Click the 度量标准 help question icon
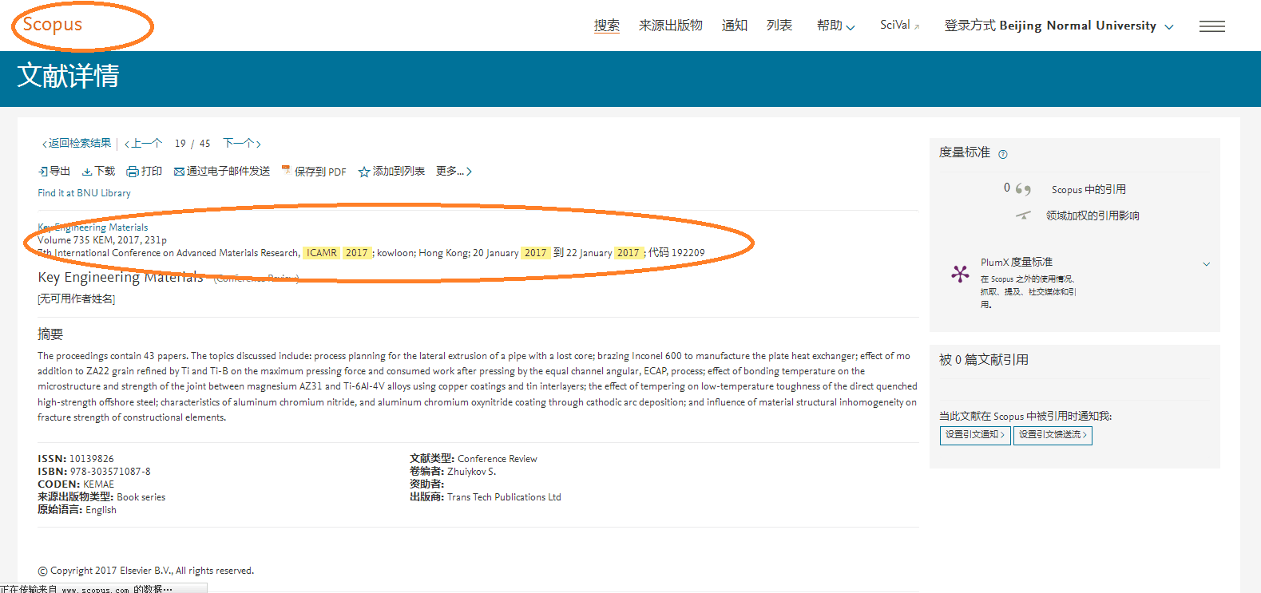 (1003, 154)
